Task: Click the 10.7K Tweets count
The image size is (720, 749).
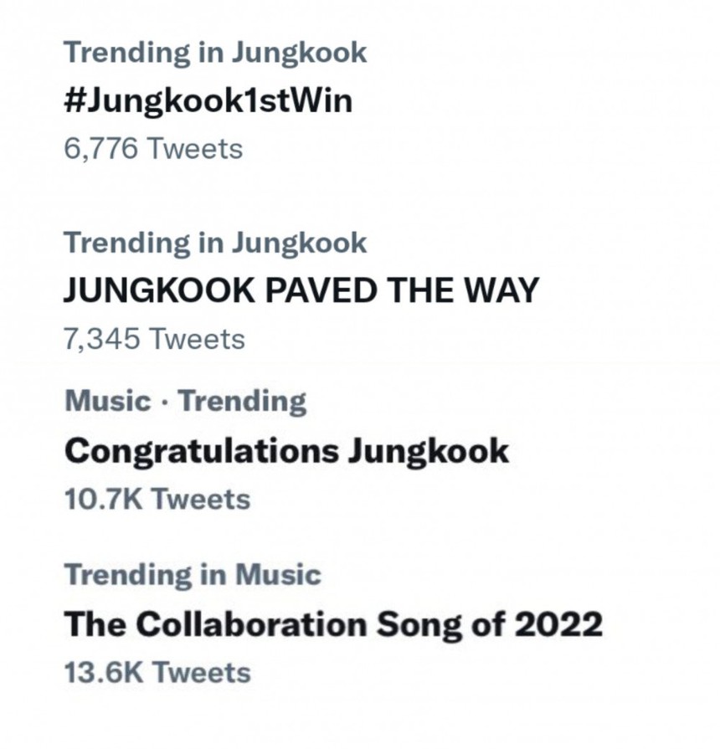Action: tap(156, 498)
